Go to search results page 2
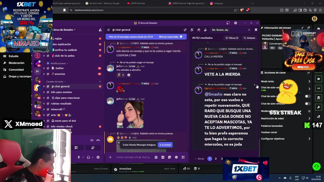The image size is (324, 182). [216, 159]
